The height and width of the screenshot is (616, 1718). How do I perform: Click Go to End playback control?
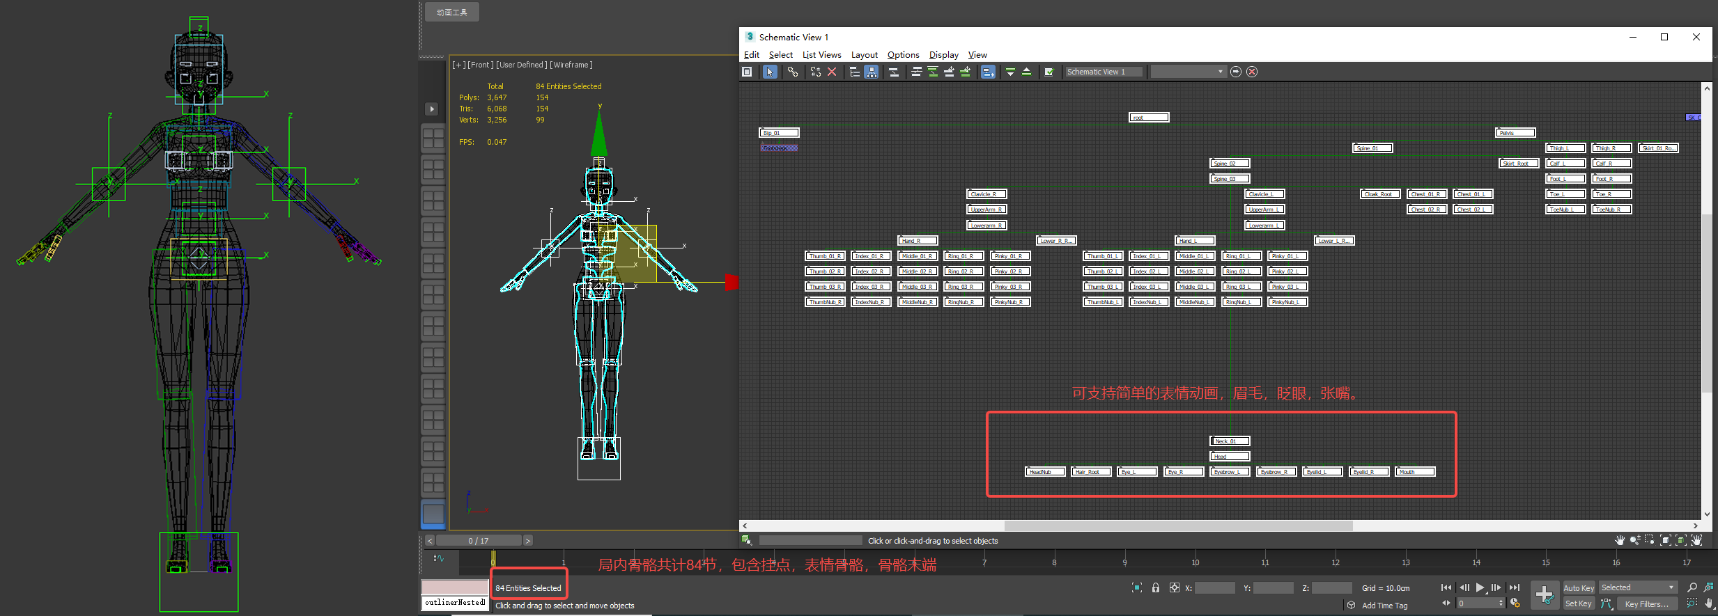click(1514, 588)
